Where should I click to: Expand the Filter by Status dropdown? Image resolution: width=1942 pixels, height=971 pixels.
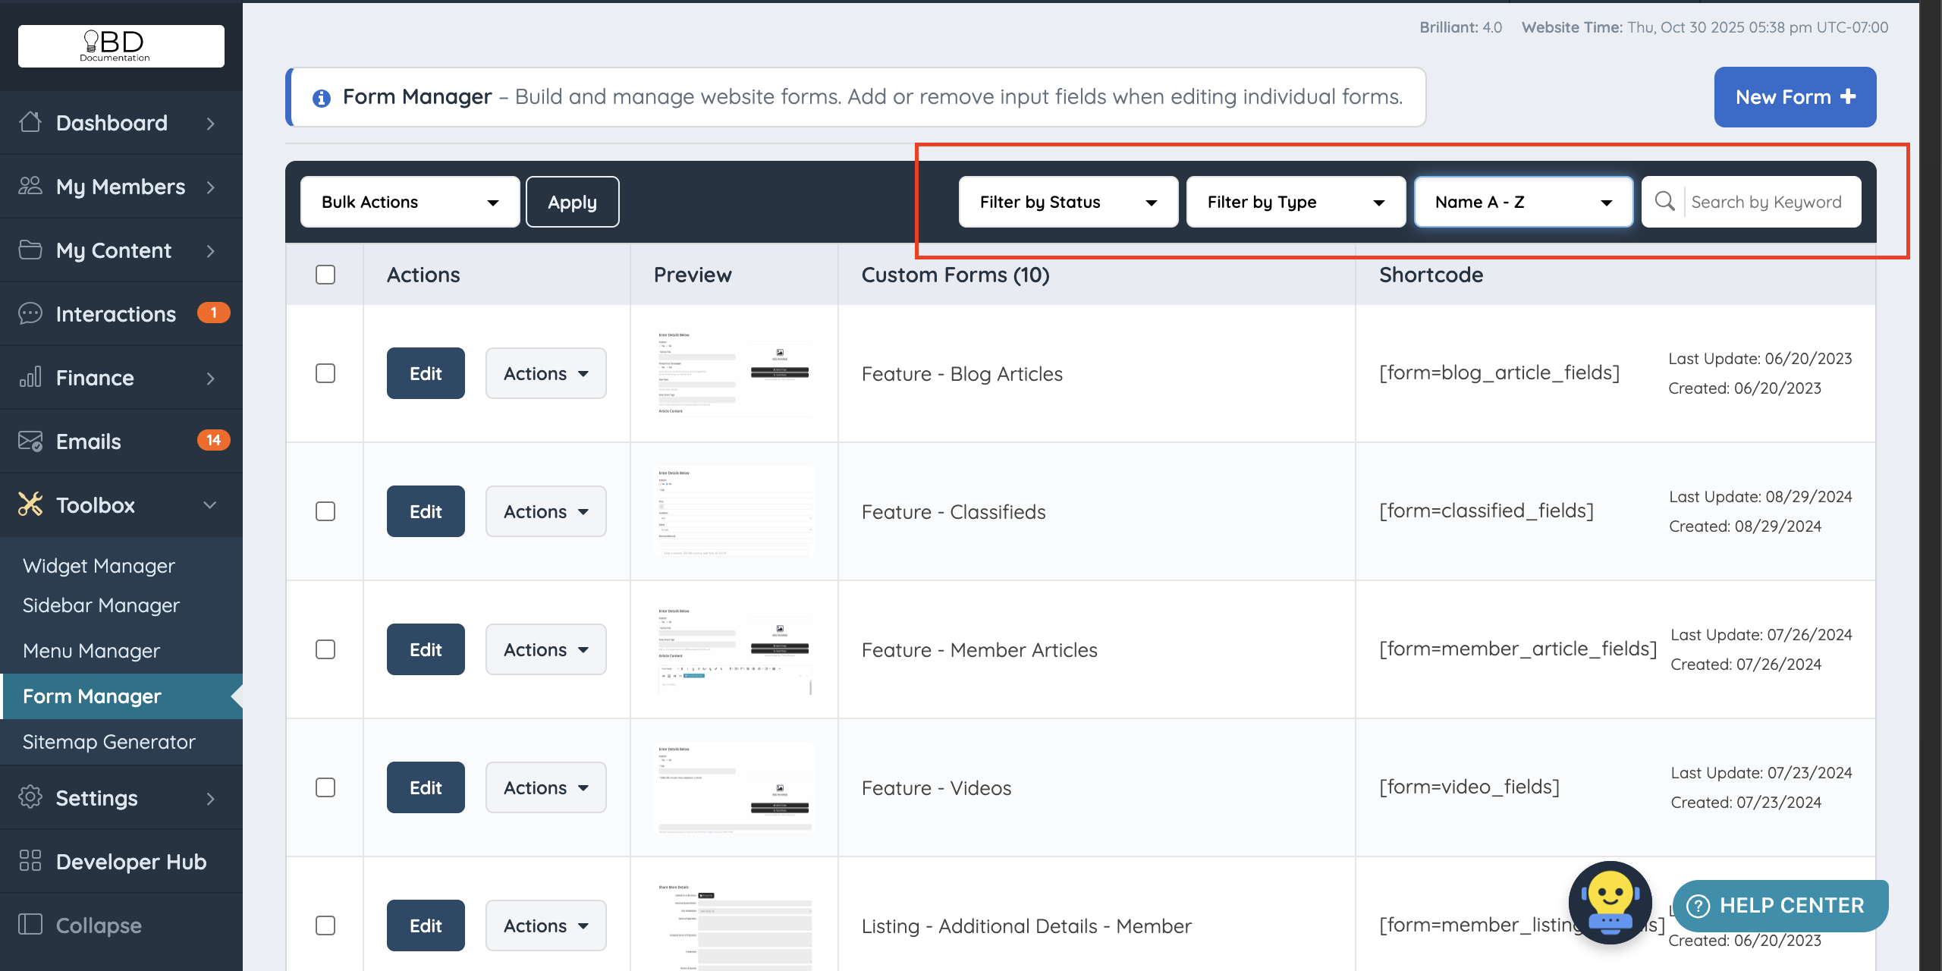point(1068,202)
